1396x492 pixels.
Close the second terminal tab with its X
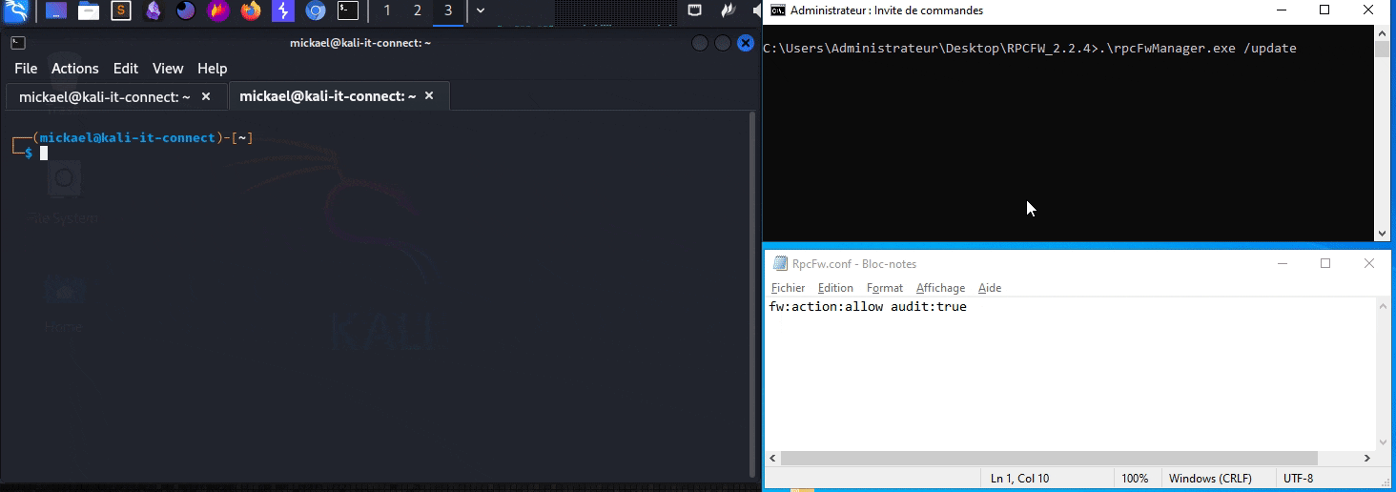point(429,96)
